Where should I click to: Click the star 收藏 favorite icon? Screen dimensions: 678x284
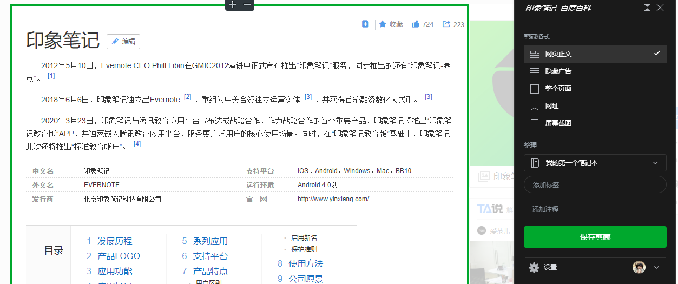pyautogui.click(x=383, y=24)
